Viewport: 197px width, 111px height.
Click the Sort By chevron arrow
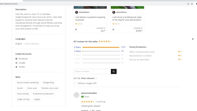click(x=96, y=79)
